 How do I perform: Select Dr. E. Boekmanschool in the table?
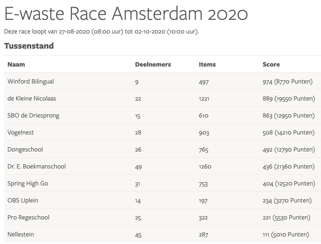point(36,167)
